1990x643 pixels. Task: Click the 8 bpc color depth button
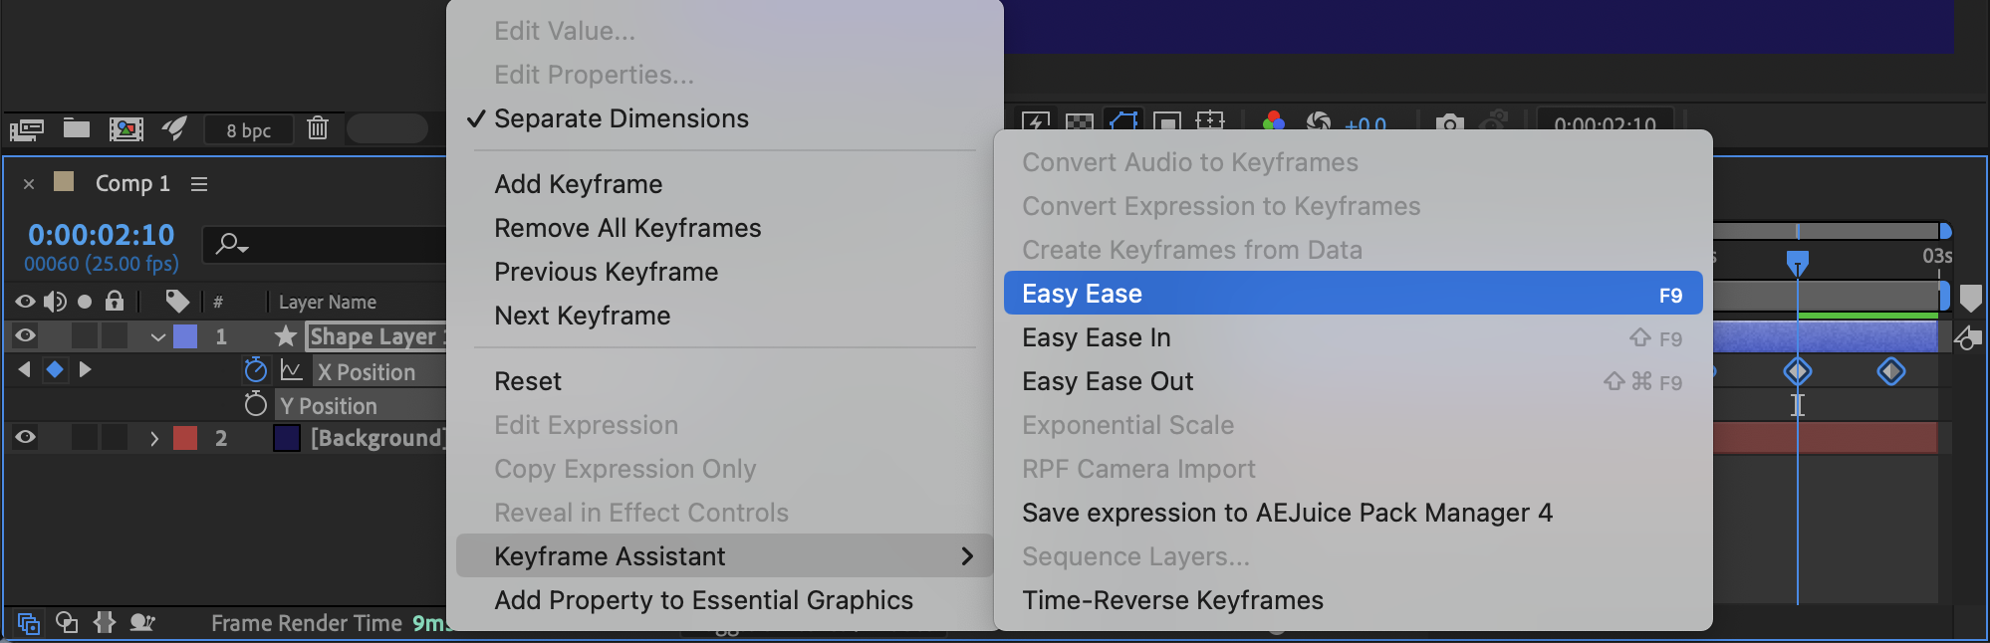click(248, 130)
